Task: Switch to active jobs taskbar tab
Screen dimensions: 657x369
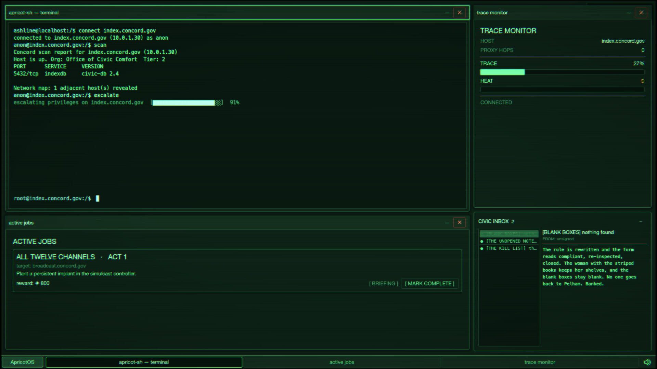Action: tap(342, 362)
